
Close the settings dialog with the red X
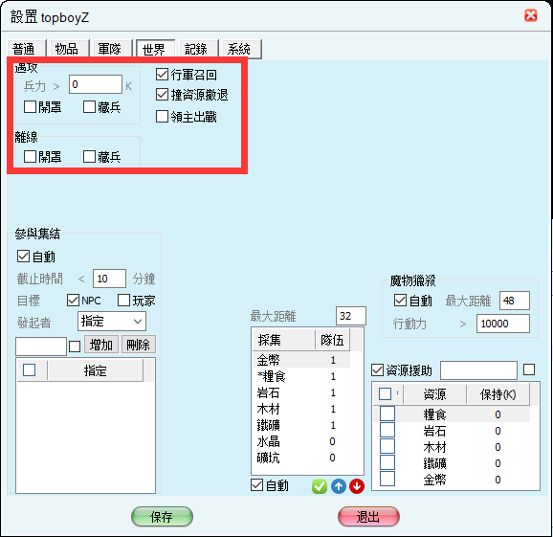(530, 16)
